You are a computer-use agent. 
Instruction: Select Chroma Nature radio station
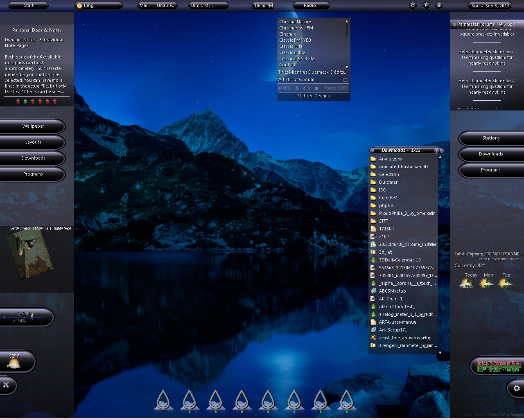click(295, 22)
